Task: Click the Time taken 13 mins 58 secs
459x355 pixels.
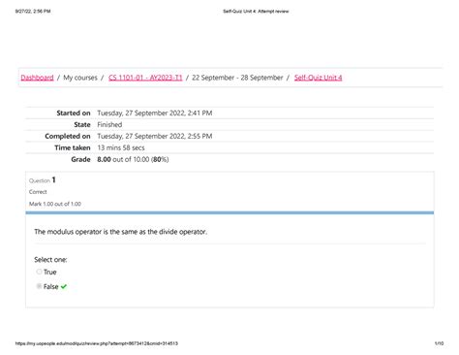Action: point(121,147)
